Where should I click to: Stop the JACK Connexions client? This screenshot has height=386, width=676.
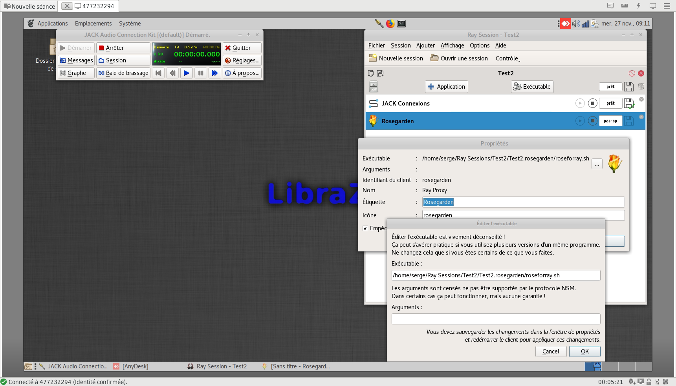pos(592,103)
